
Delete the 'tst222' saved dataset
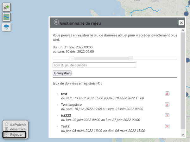[x=167, y=115]
